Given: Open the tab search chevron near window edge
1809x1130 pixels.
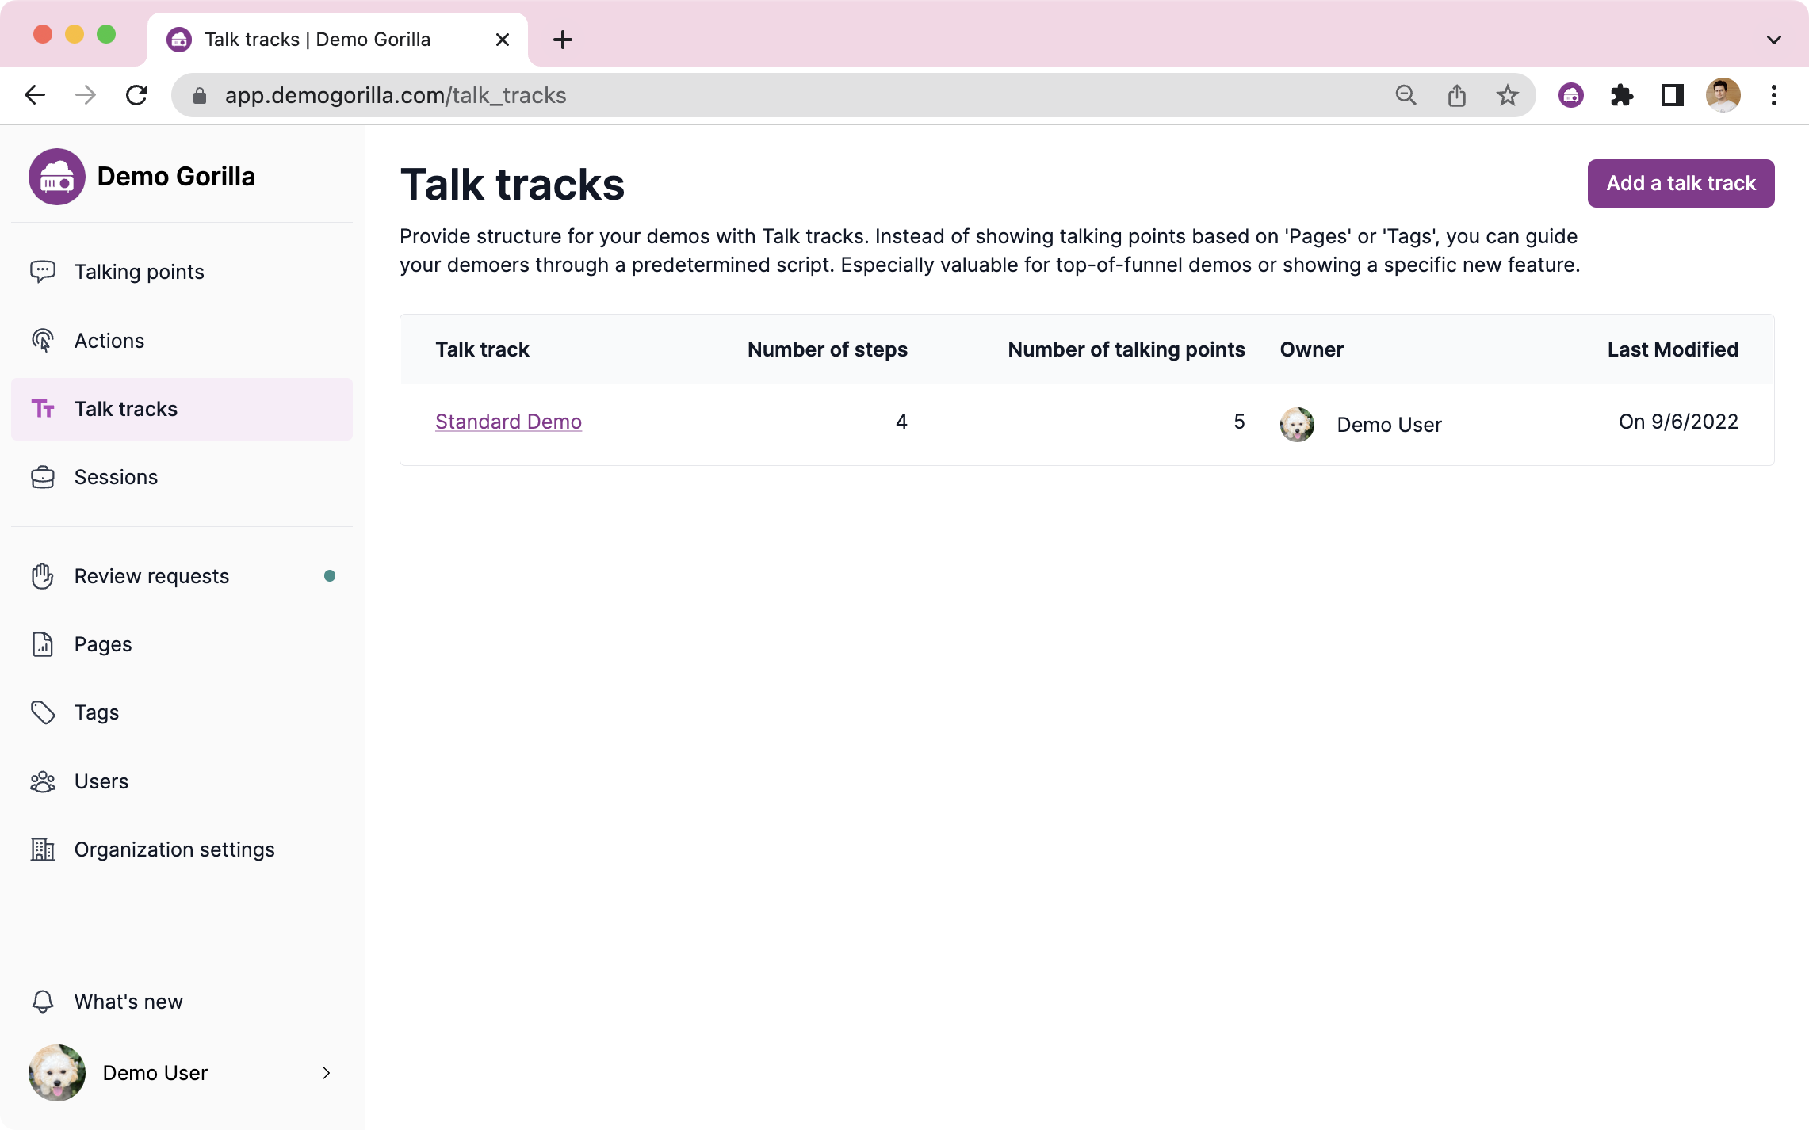Looking at the screenshot, I should pyautogui.click(x=1774, y=39).
